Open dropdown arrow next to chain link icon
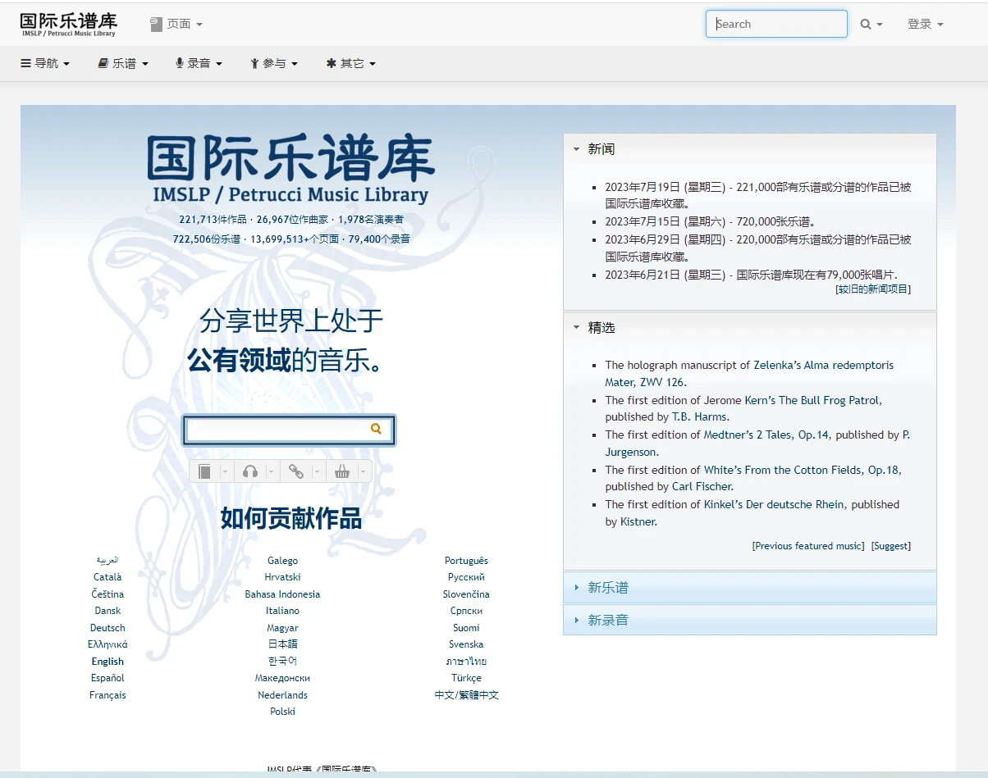This screenshot has height=778, width=988. click(318, 471)
